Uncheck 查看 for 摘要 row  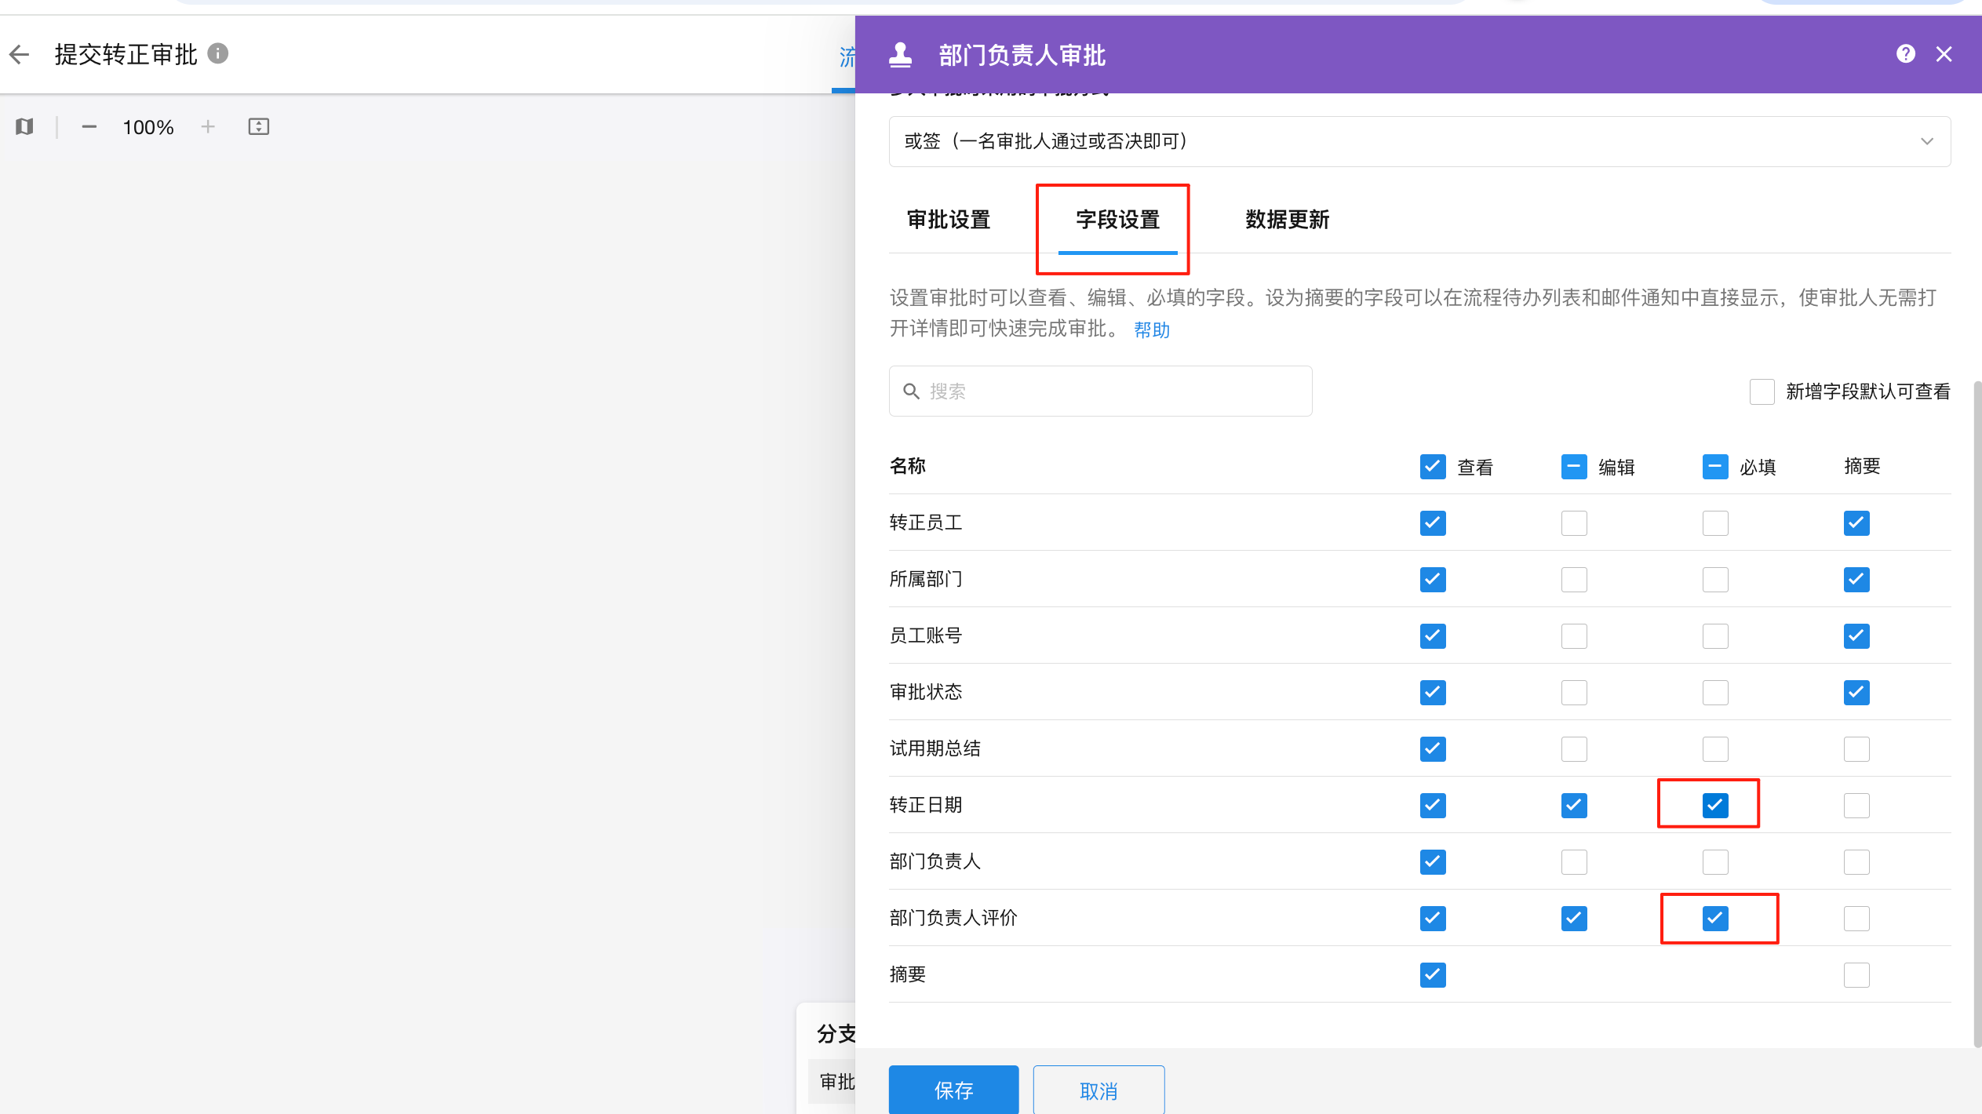(1433, 975)
